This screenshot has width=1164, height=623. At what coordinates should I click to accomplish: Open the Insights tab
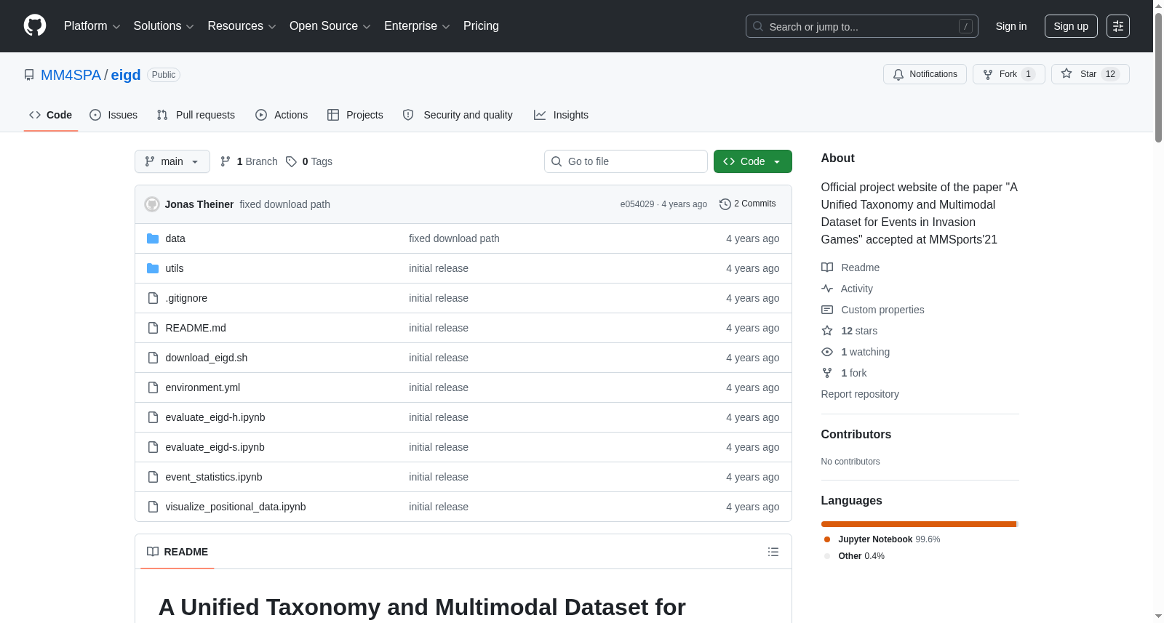(x=561, y=115)
